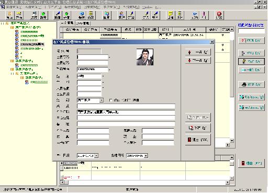Click the red-icon exit button in the dialog
The width and height of the screenshot is (268, 193).
click(x=198, y=140)
